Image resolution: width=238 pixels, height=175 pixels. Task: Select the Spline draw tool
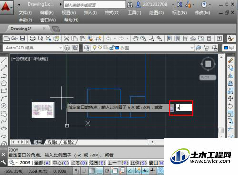[x=4, y=121]
